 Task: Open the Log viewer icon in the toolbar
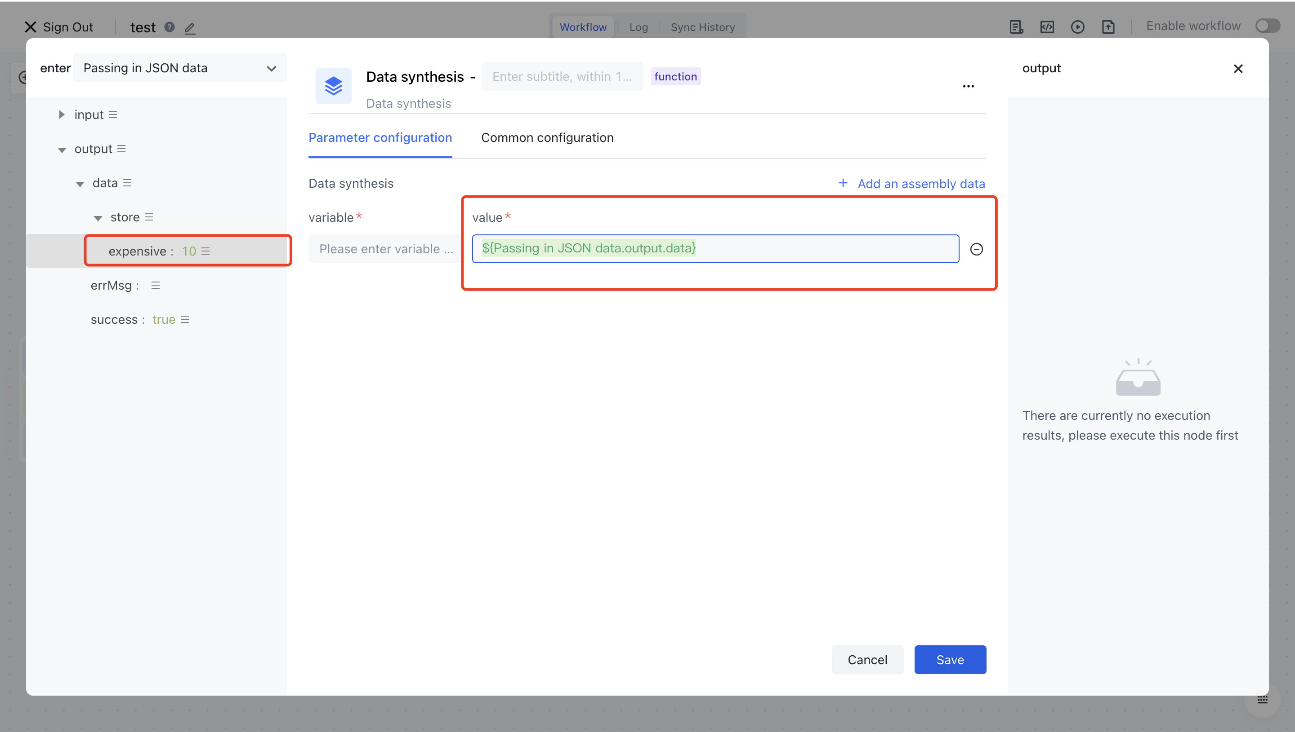coord(1016,26)
